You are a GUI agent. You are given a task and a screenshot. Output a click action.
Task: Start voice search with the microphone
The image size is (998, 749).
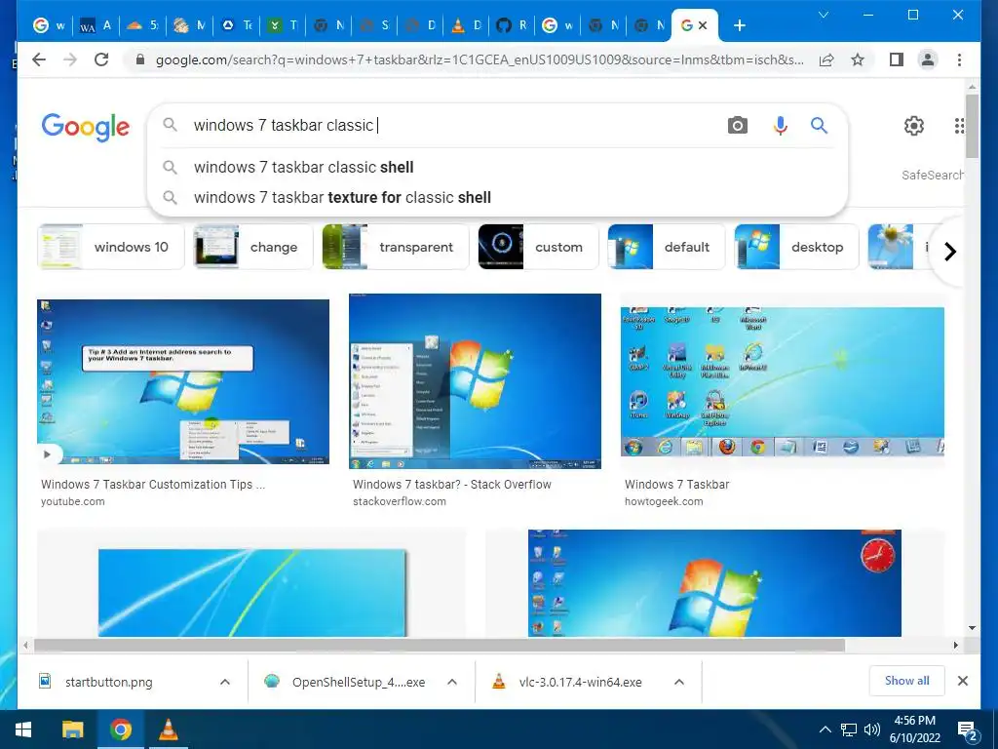(781, 126)
